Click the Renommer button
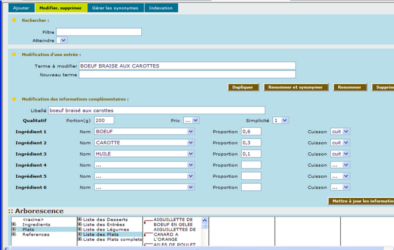The width and height of the screenshot is (394, 250). click(x=350, y=87)
